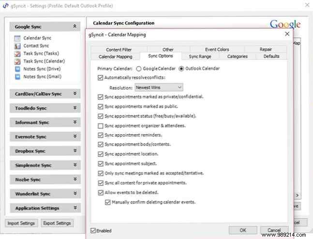Toggle only sync meetings accepted/tentative

[x=101, y=173]
